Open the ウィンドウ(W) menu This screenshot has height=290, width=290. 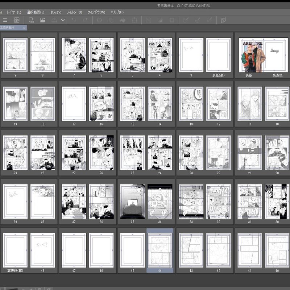96,12
